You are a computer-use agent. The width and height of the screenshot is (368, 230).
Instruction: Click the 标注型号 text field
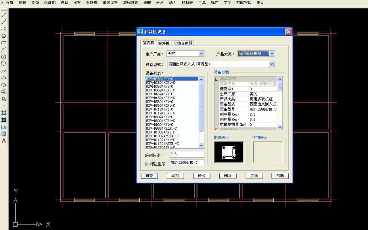(187, 163)
